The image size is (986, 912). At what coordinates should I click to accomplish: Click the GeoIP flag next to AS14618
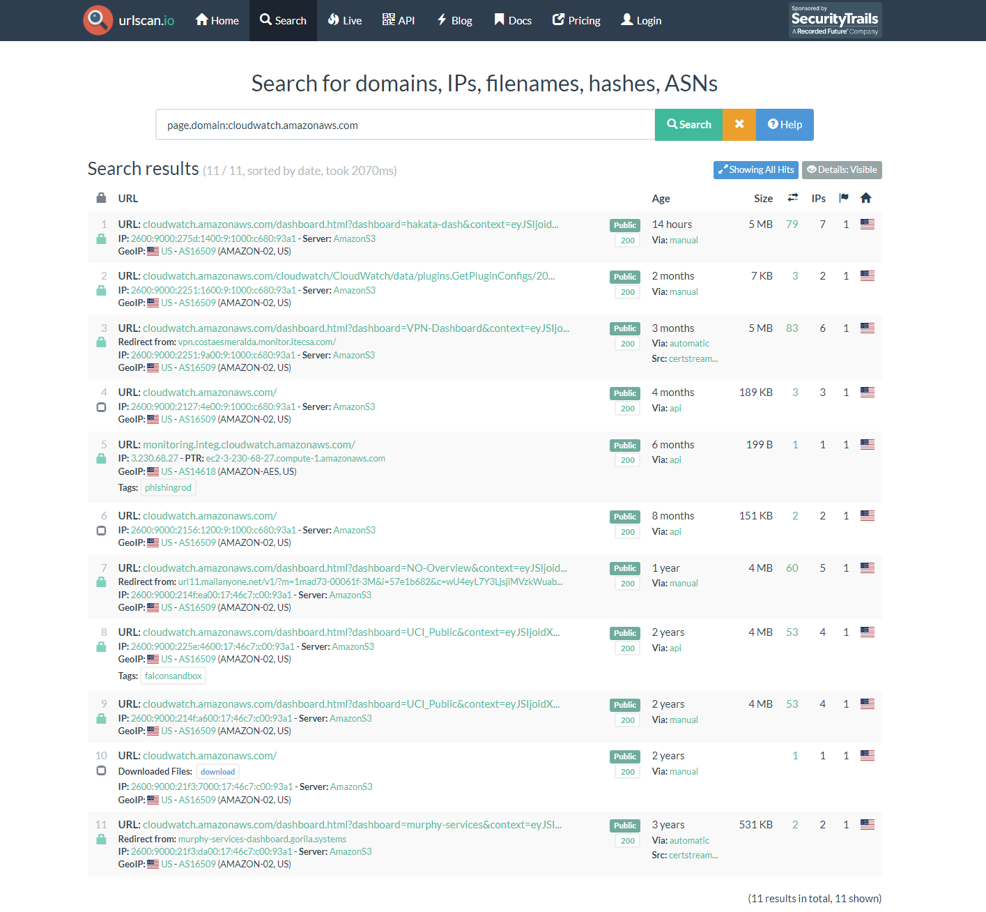[153, 472]
